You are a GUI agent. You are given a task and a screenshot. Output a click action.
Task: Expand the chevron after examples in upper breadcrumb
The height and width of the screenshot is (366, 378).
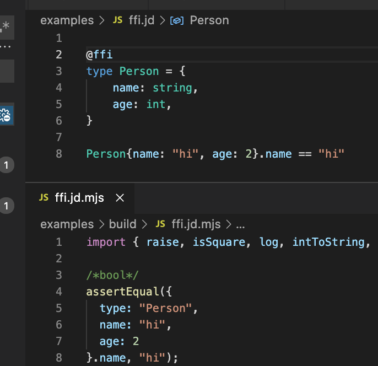[x=102, y=21]
